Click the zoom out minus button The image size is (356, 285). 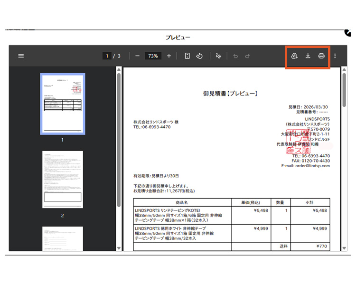[x=138, y=56]
